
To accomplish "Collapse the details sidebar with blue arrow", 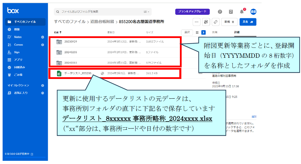I will (204, 33).
